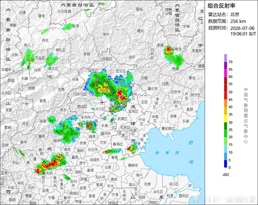The height and width of the screenshot is (205, 258).
Task: Click the 围场 map label
Action: coord(139,9)
